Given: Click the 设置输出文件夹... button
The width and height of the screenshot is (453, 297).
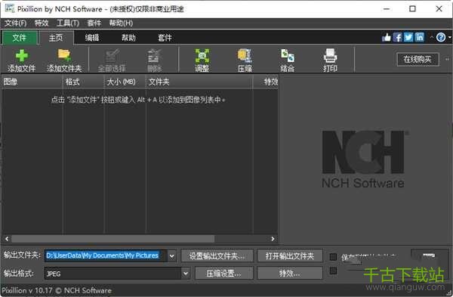Looking at the screenshot, I should [217, 255].
